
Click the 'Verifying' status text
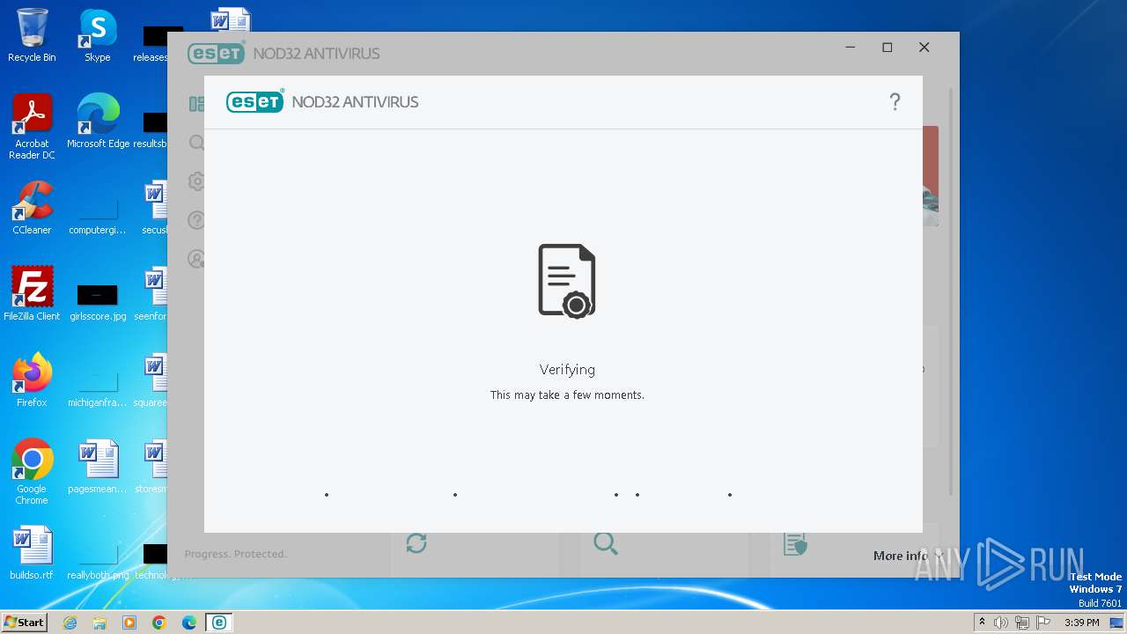coord(567,370)
